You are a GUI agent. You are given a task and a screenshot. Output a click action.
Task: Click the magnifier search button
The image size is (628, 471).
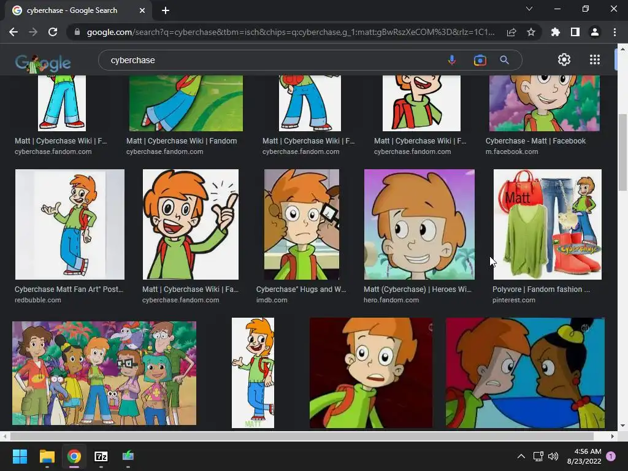tap(504, 60)
